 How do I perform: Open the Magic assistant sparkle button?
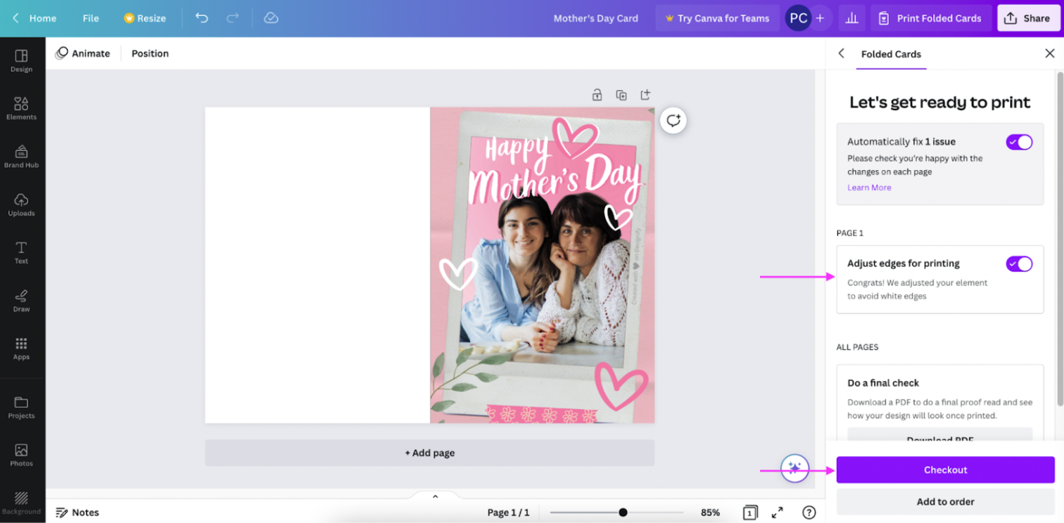(795, 469)
